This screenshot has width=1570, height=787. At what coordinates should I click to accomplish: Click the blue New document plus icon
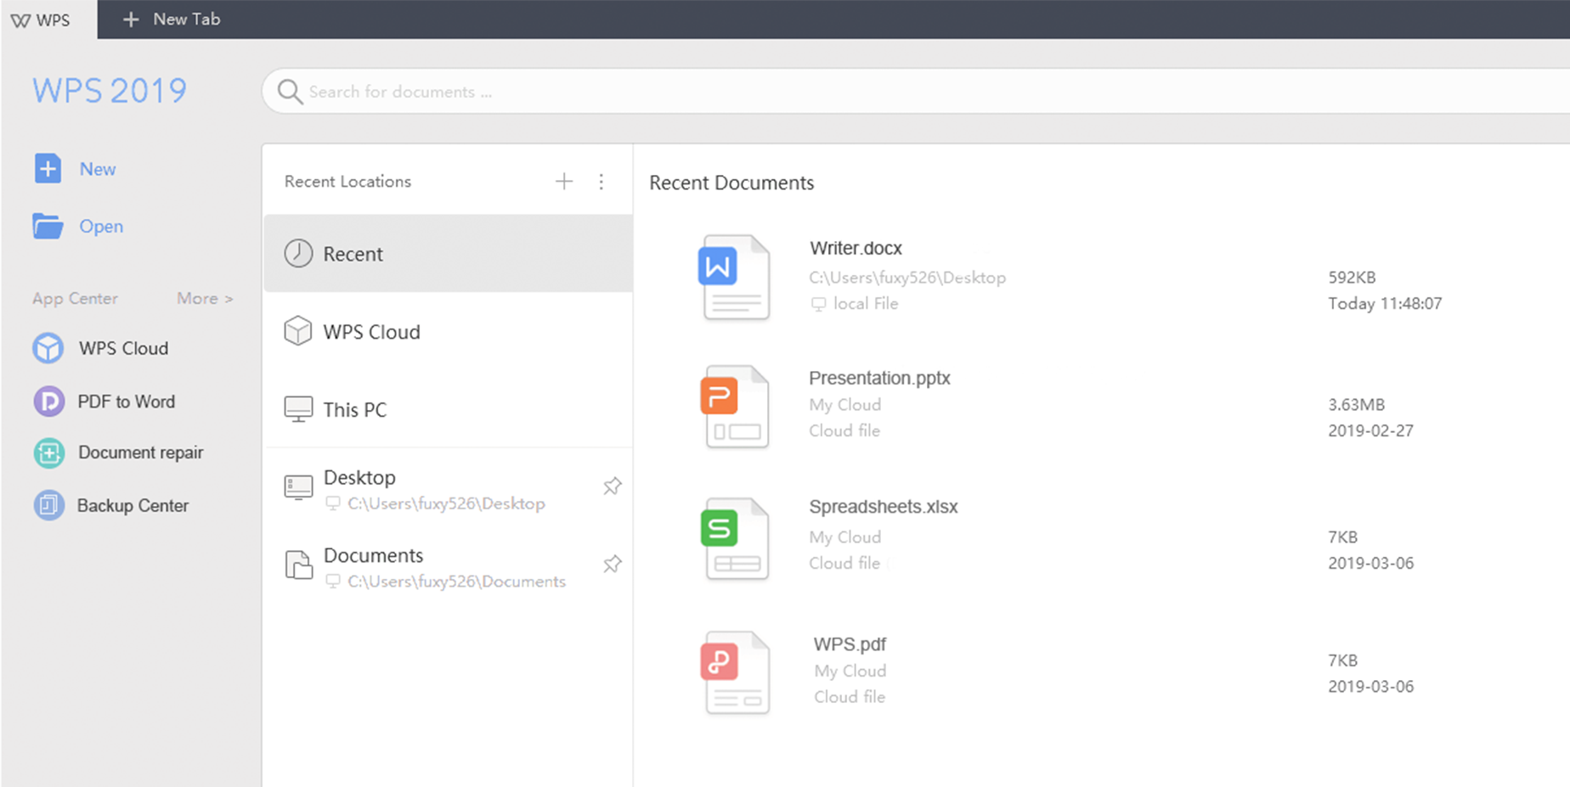(x=48, y=168)
